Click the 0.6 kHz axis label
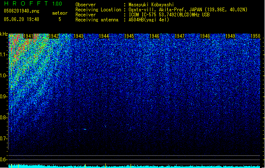The height and width of the screenshot is (168, 265). coord(3,160)
